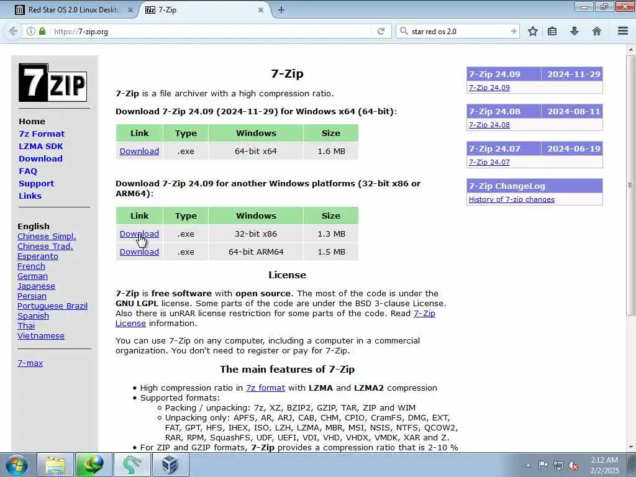Open the 7-max link
This screenshot has width=636, height=477.
pos(30,363)
